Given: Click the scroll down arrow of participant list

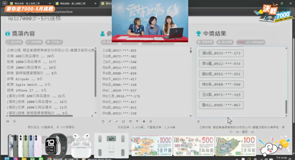Looking at the screenshot, I should click(191, 116).
